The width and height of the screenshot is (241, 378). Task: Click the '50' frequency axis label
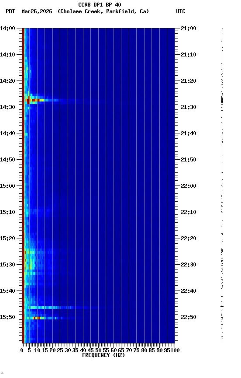(x=98, y=350)
